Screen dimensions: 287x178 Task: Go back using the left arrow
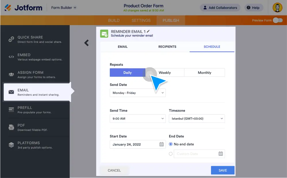point(86,43)
